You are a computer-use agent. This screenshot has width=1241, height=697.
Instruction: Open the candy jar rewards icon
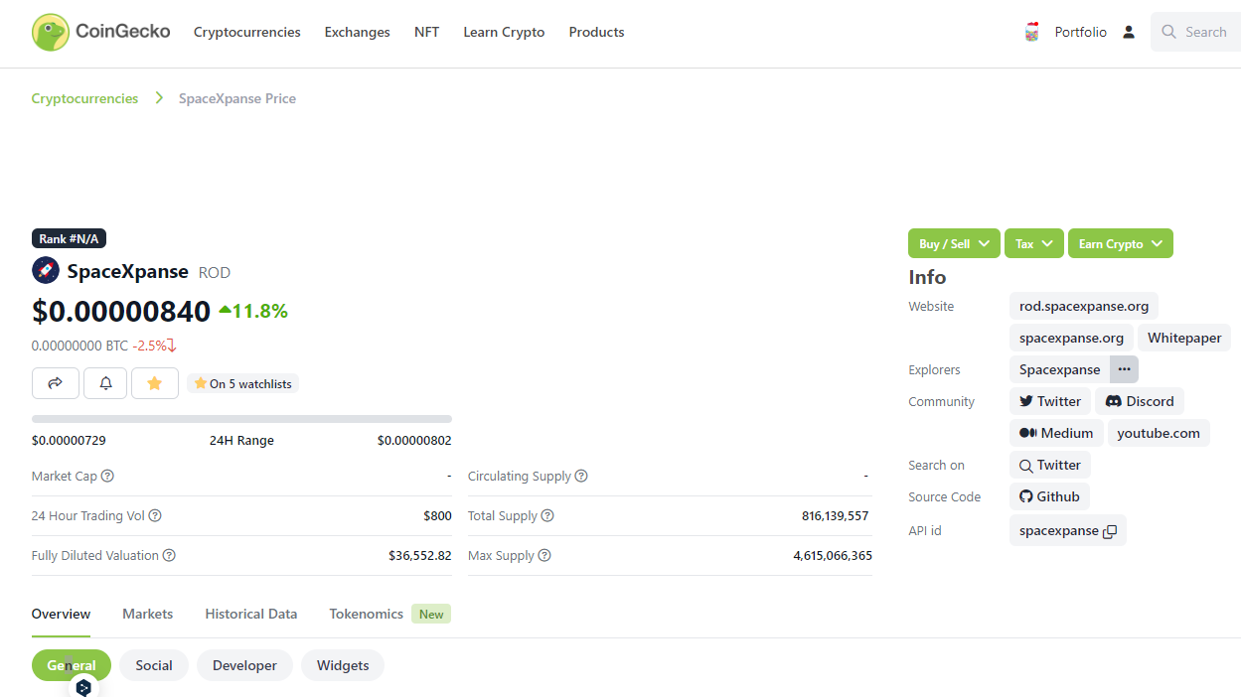pyautogui.click(x=1032, y=32)
